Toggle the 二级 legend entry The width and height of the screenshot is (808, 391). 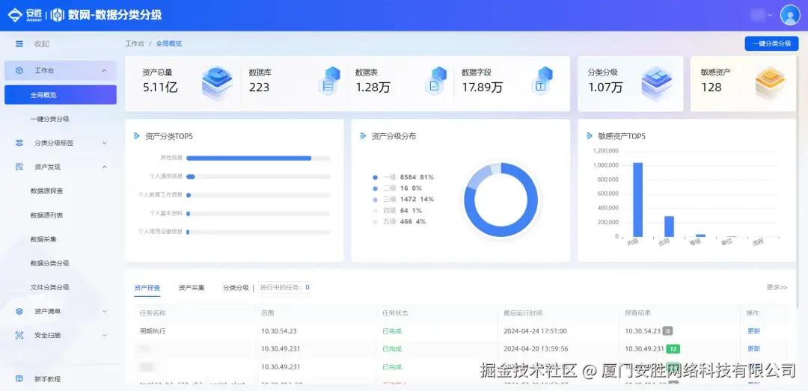[397, 188]
